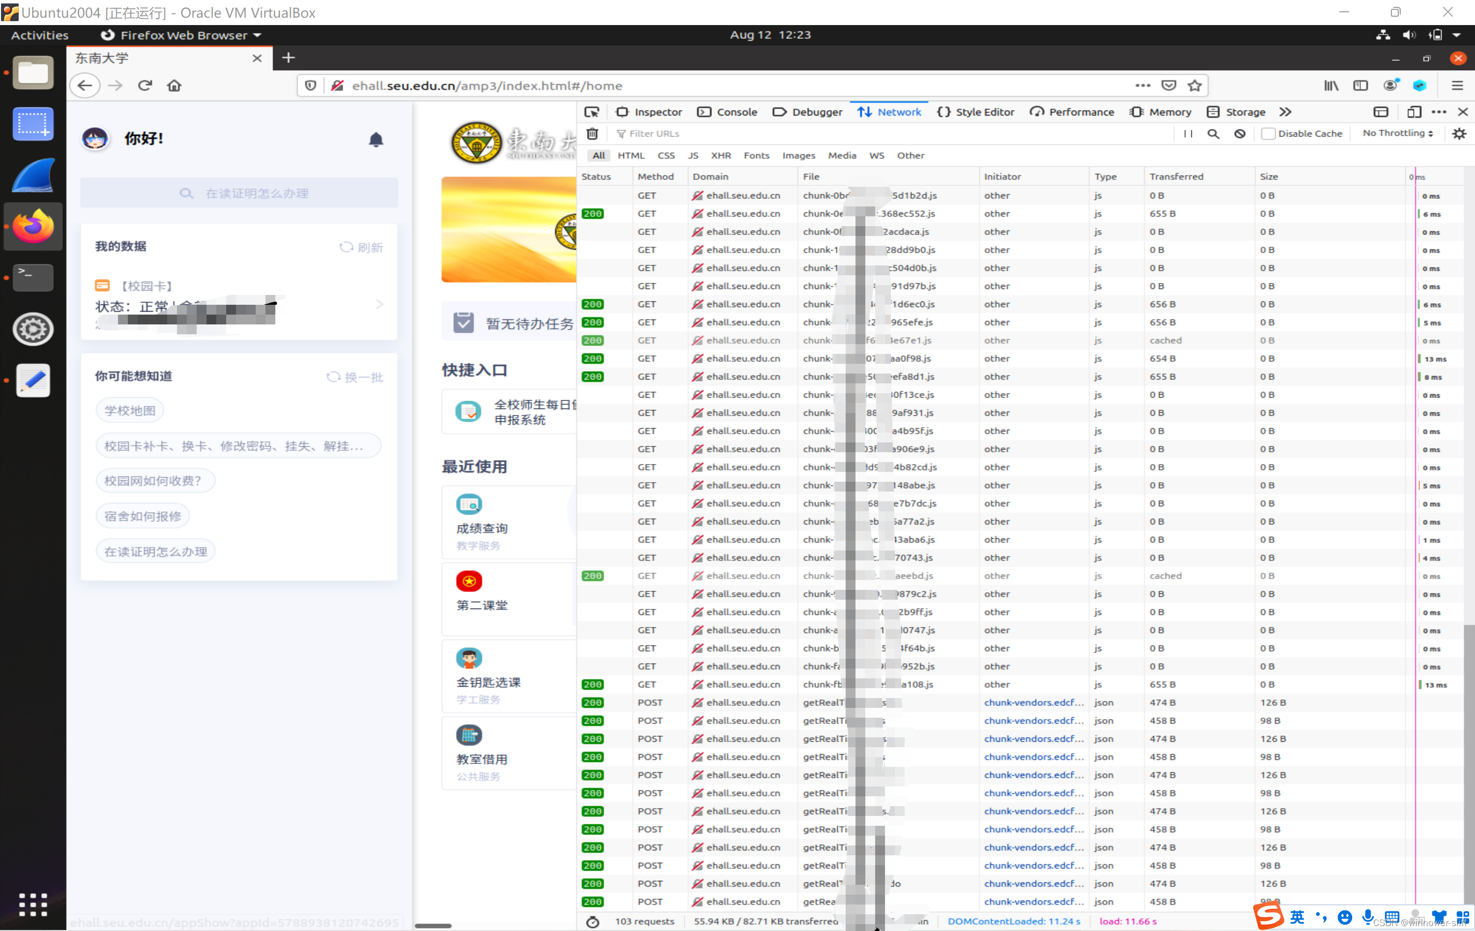Click the 刷新 refresh link
The height and width of the screenshot is (931, 1475).
361,247
